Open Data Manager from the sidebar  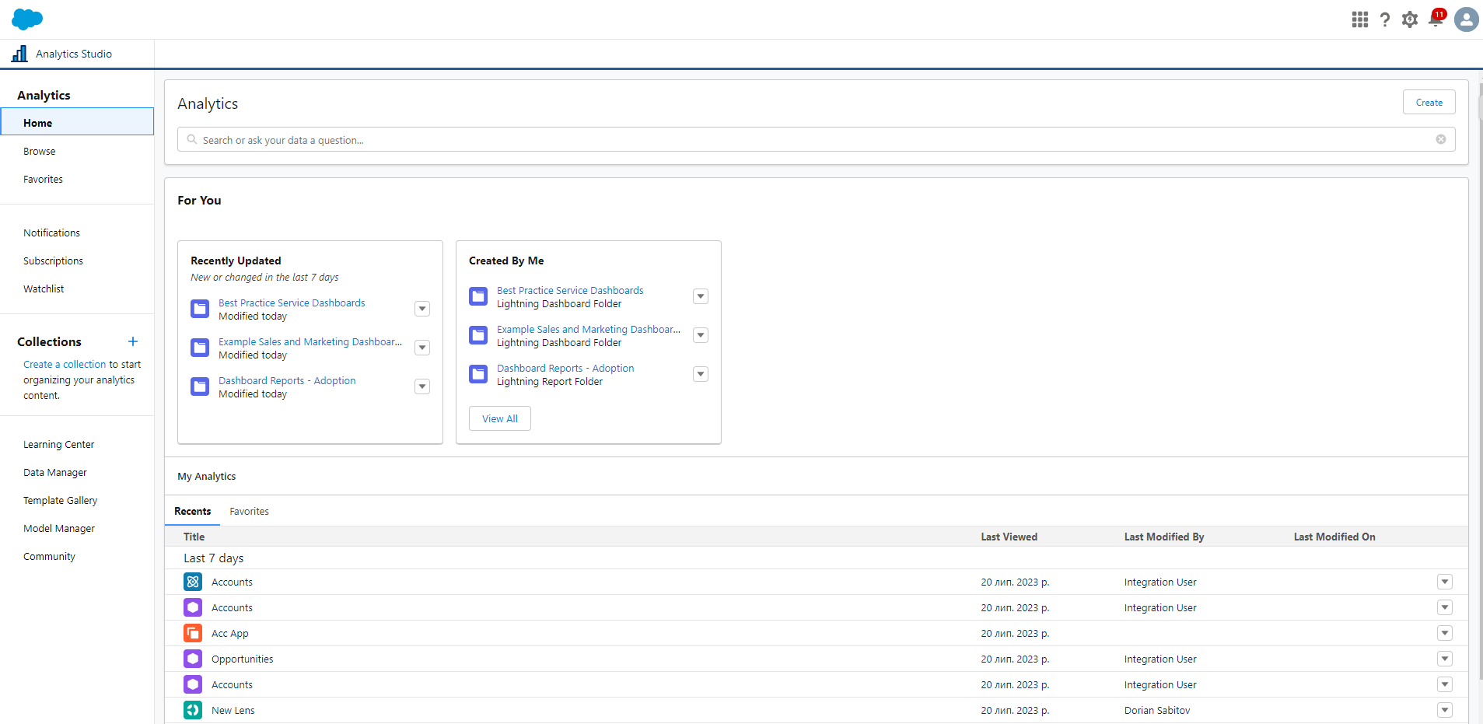tap(55, 473)
